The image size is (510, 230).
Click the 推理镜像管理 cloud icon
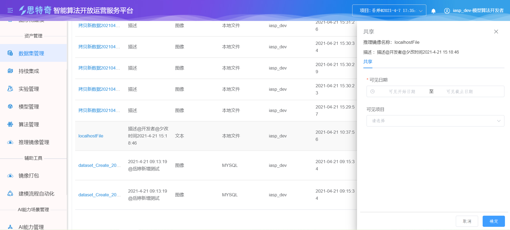(10, 142)
